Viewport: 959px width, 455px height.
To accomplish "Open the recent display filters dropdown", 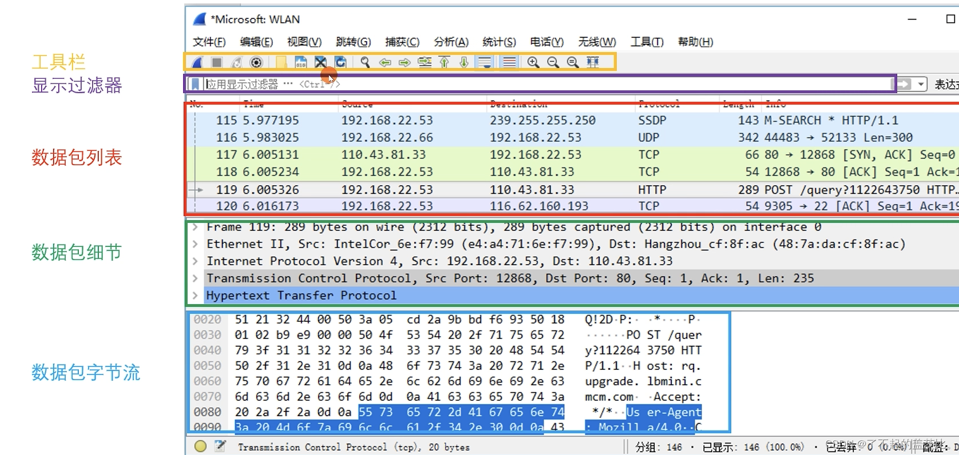I will pyautogui.click(x=920, y=84).
